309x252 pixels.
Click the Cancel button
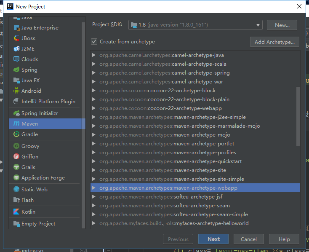pos(249,239)
